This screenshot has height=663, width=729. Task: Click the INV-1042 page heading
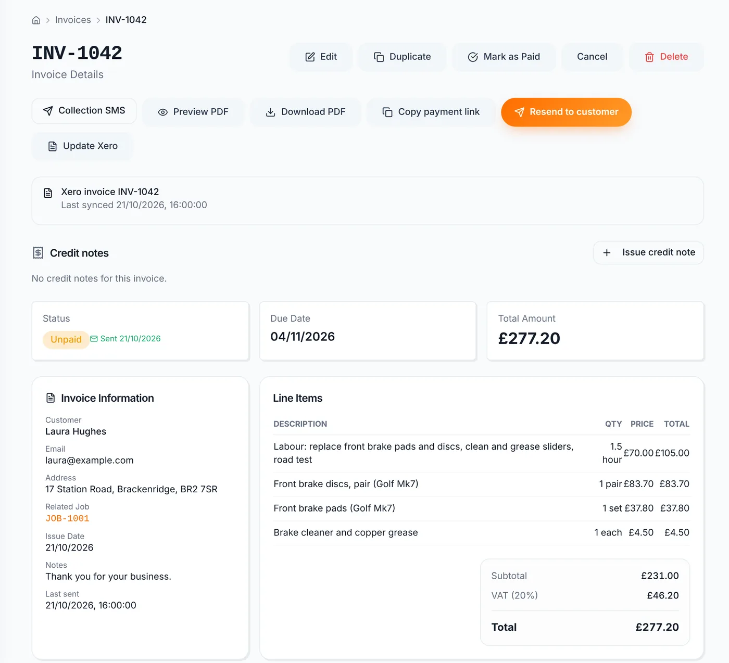(x=77, y=53)
